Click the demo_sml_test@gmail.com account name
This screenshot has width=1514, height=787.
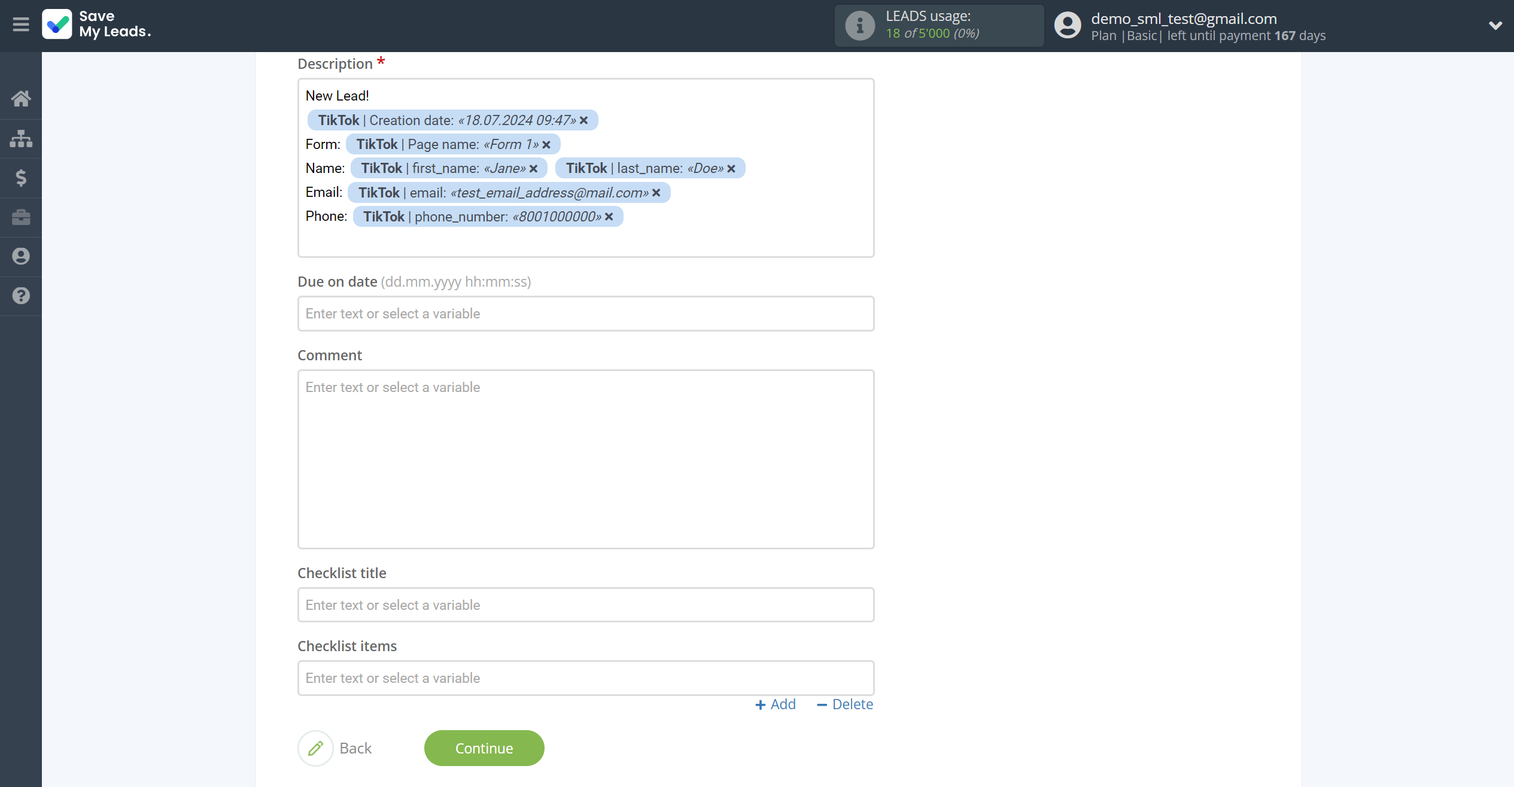pos(1184,19)
